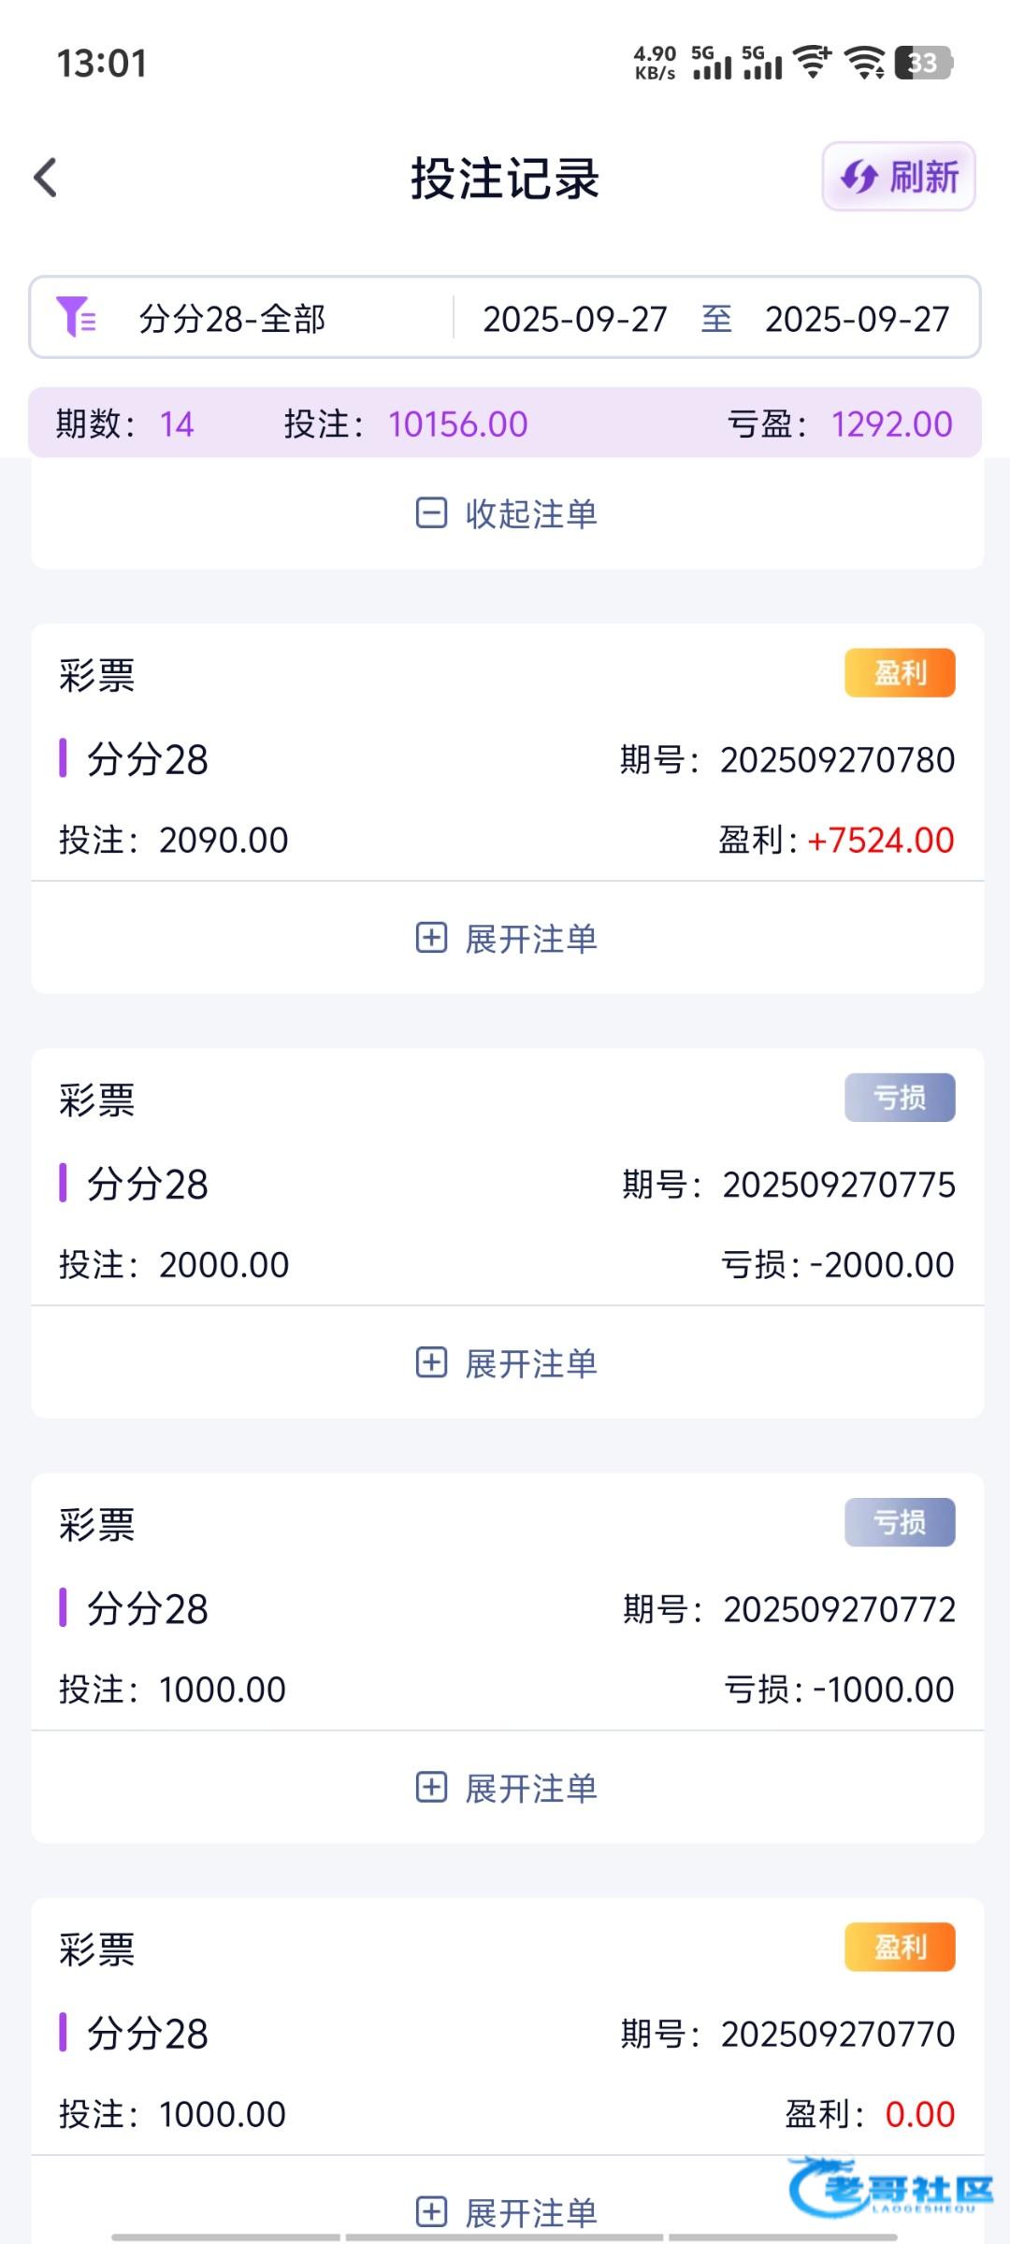Viewport: 1010px width, 2244px height.
Task: Tap the plus icon for period 202509270770
Action: coord(431,2212)
